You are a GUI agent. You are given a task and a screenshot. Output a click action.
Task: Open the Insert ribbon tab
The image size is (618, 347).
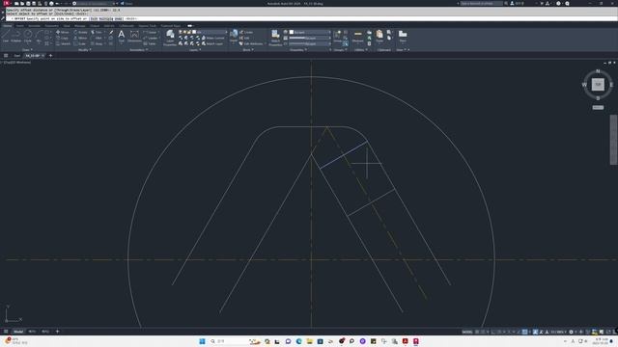click(x=19, y=26)
